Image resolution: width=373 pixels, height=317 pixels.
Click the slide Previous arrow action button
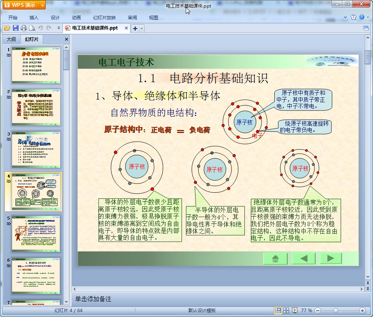click(x=304, y=258)
